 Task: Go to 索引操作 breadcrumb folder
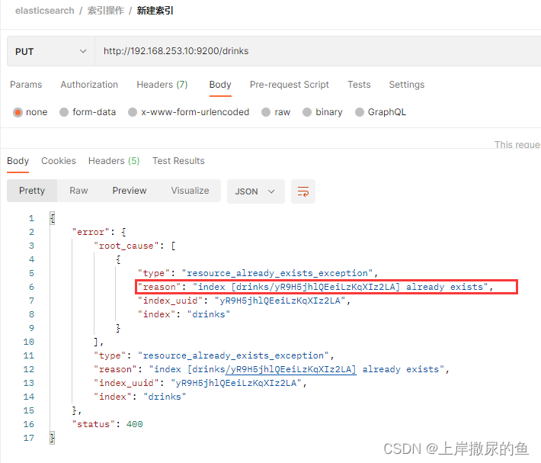[x=106, y=11]
